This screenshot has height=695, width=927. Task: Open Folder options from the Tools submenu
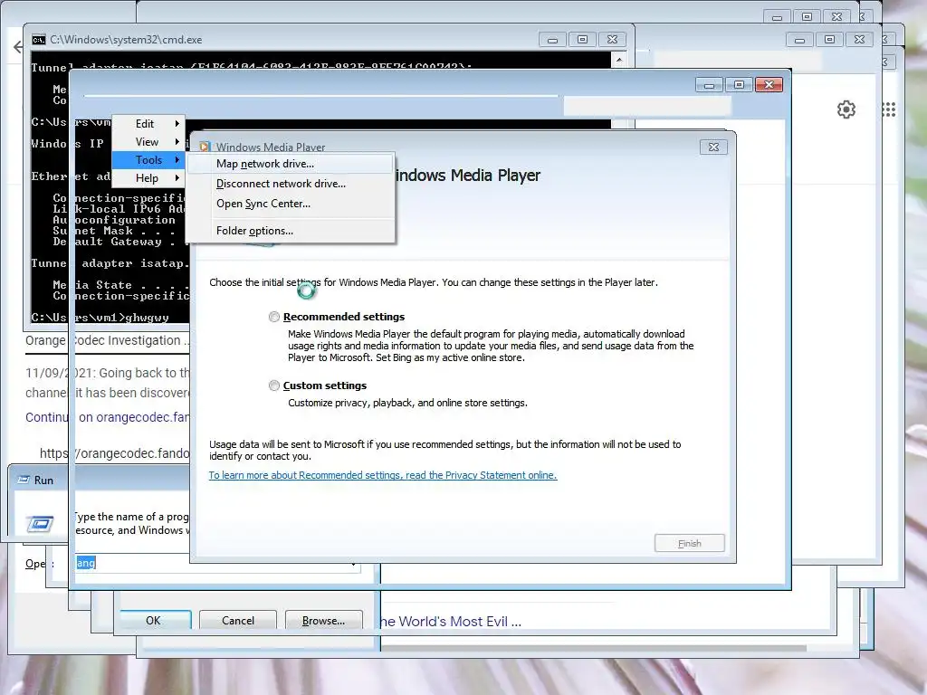(291, 231)
